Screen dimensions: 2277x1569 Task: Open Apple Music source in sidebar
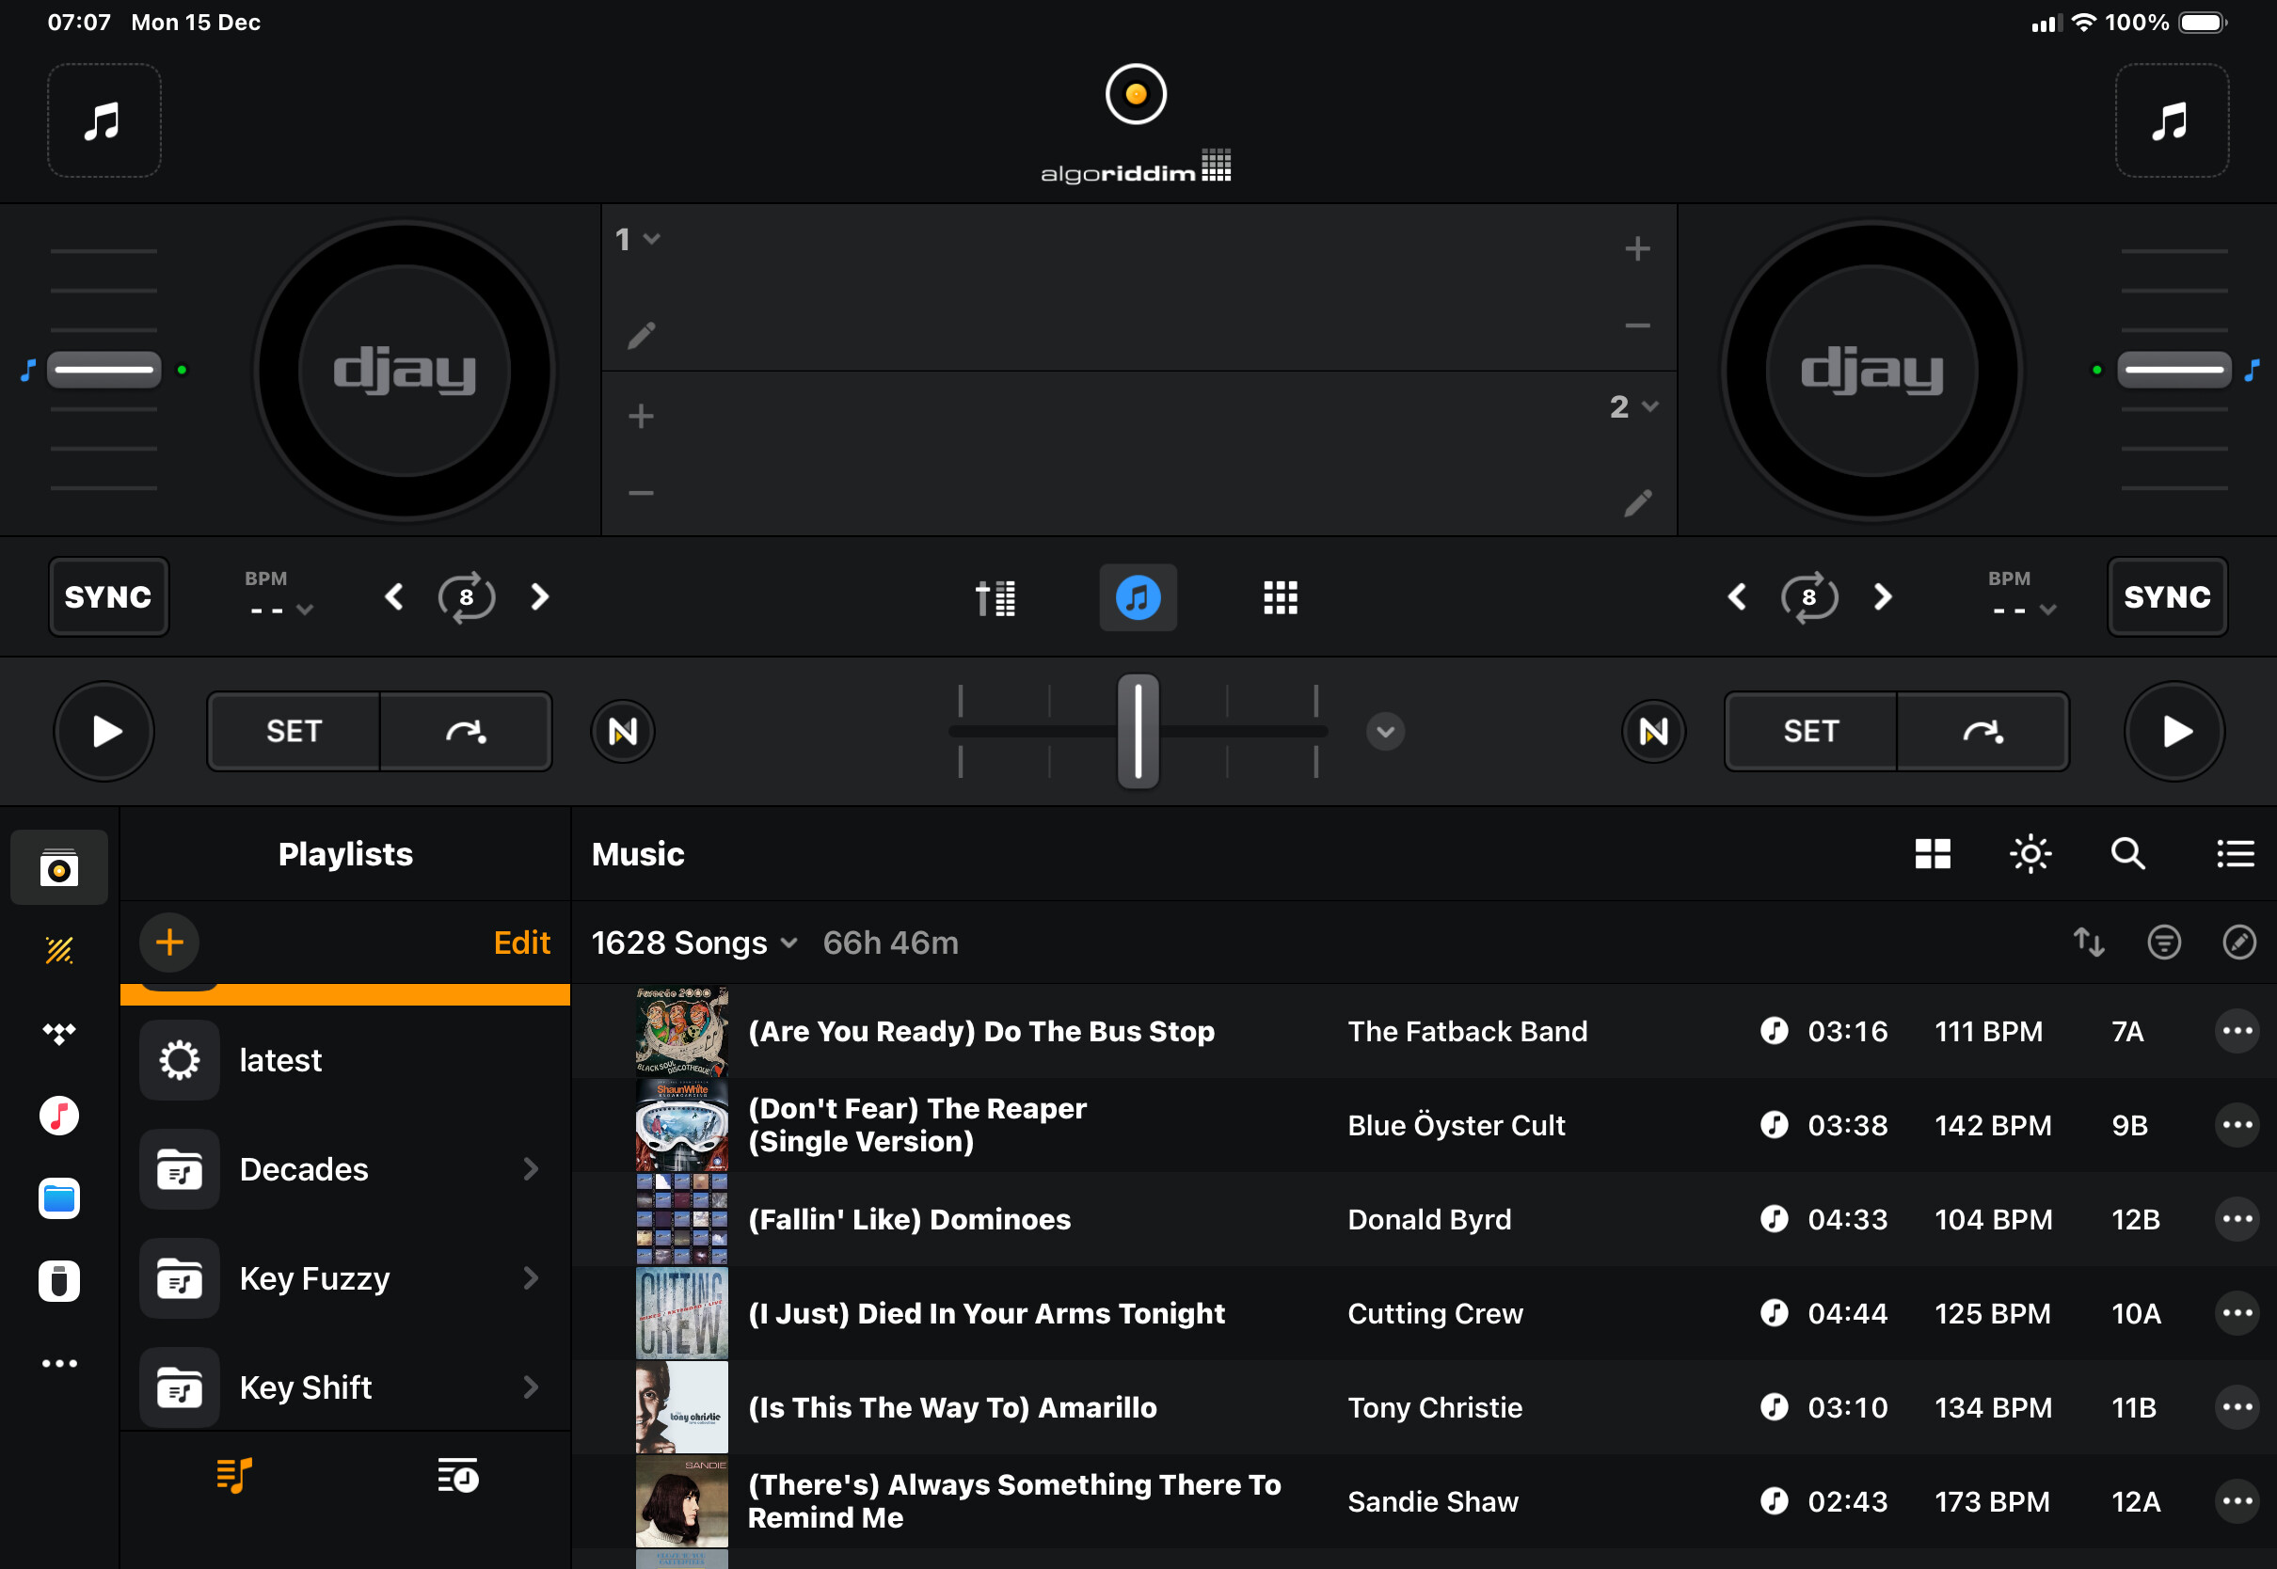(59, 1116)
